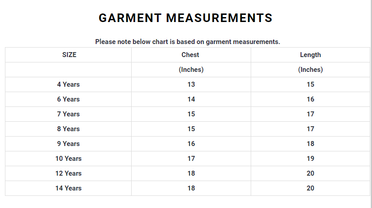Select the Chest column header

click(x=190, y=55)
